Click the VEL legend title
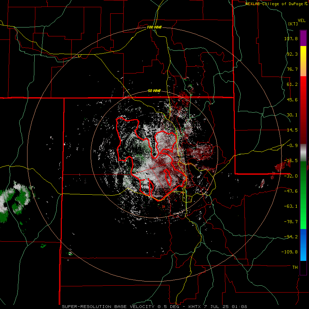 [301, 21]
